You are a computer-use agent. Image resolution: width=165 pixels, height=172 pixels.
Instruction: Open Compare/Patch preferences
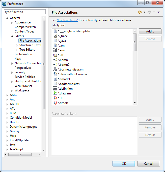tap(25, 27)
